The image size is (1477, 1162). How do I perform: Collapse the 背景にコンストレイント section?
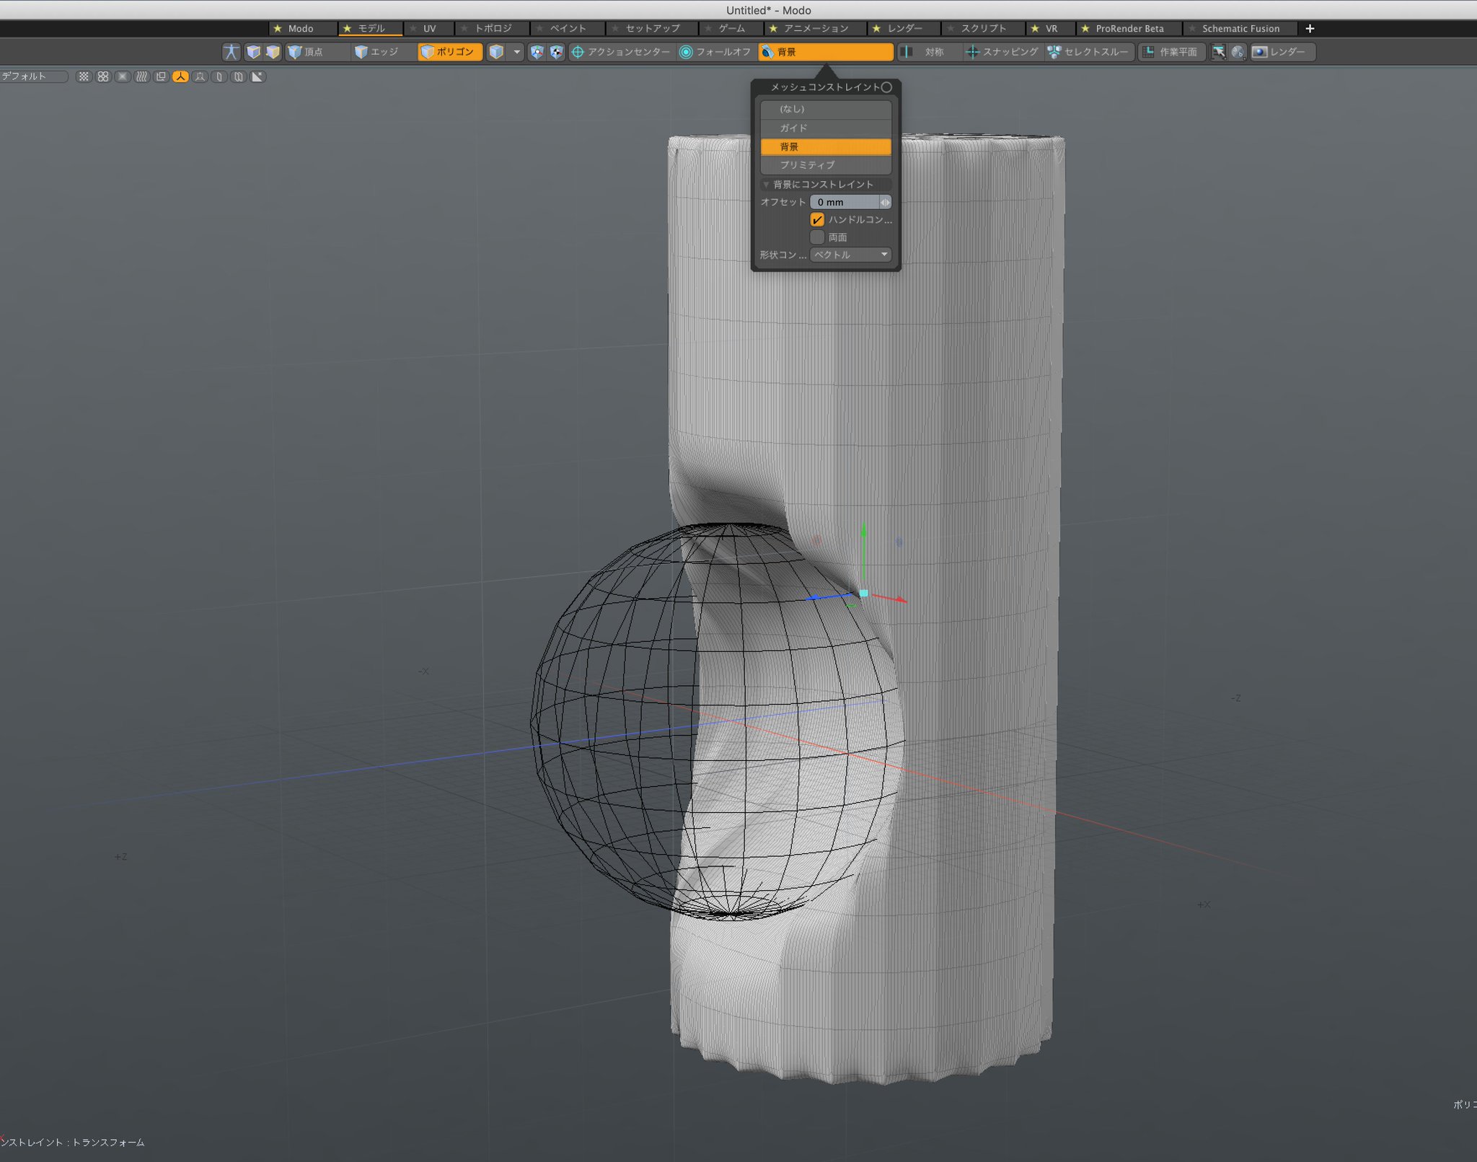click(x=766, y=185)
